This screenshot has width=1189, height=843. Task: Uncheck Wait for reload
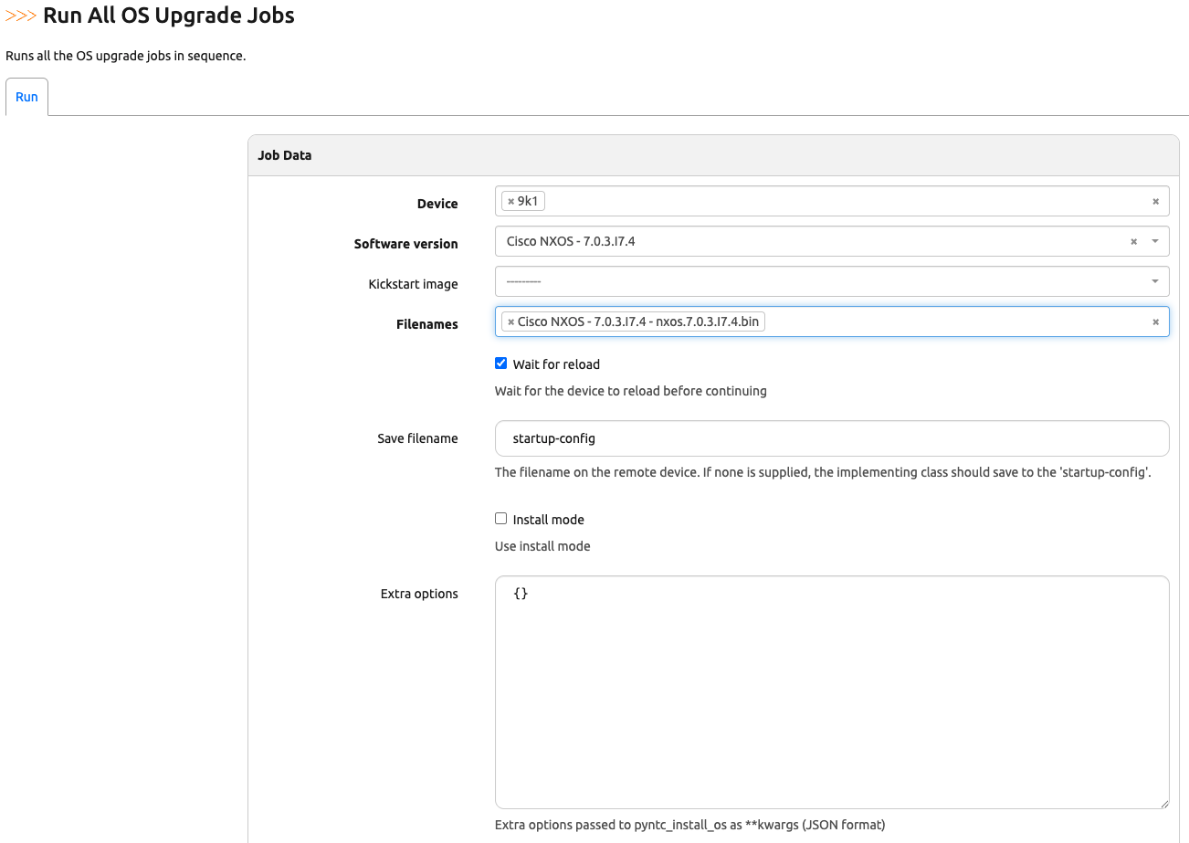pyautogui.click(x=500, y=362)
